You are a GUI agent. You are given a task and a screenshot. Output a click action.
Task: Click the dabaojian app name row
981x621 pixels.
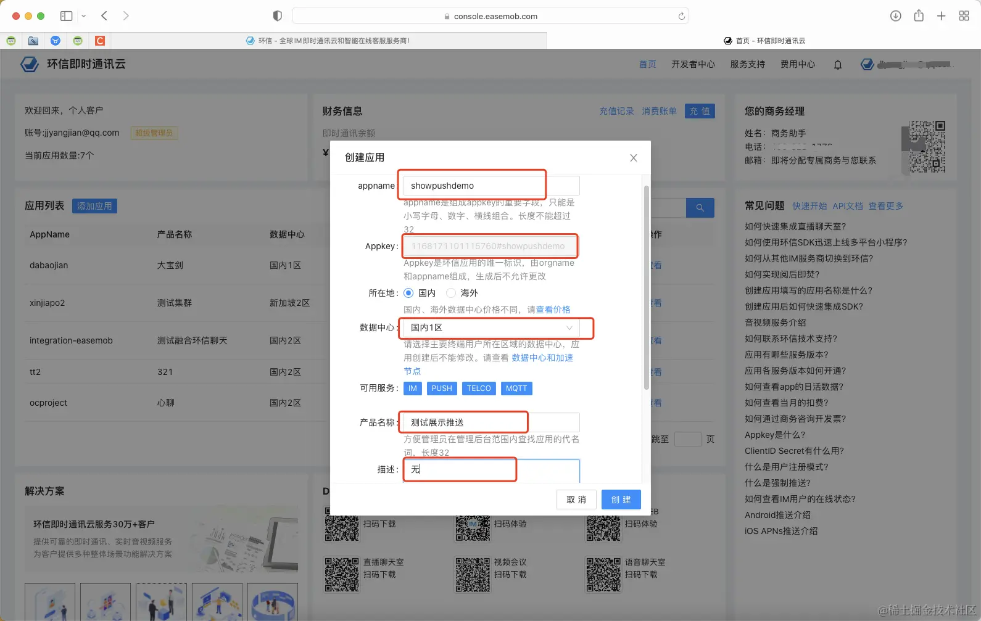(49, 265)
